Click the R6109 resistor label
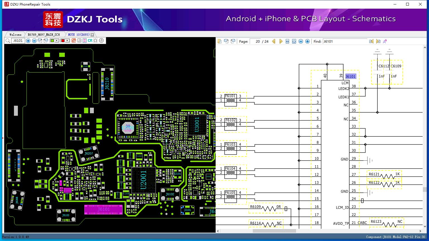 255,207
